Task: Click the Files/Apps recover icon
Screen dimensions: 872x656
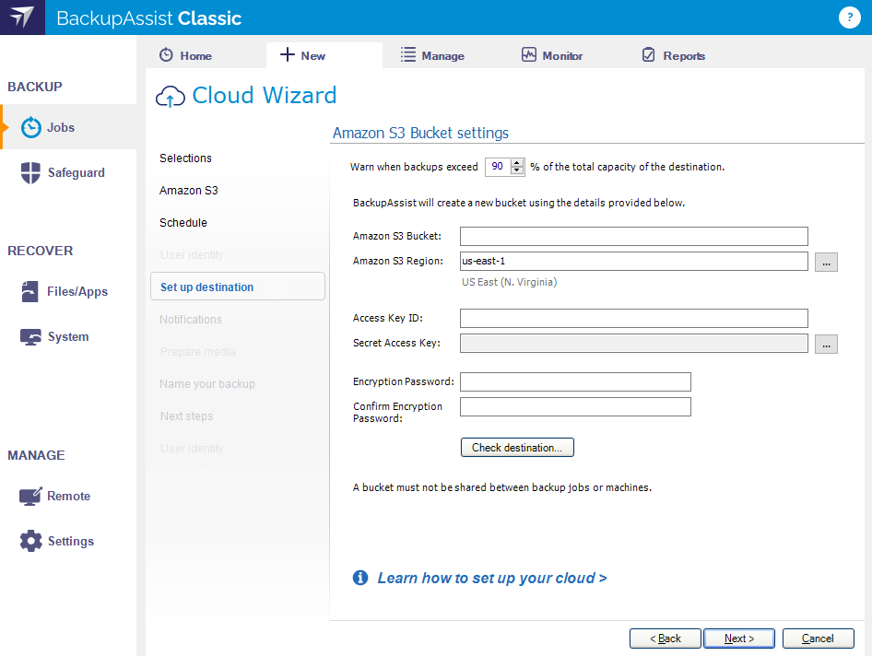Action: click(x=30, y=291)
